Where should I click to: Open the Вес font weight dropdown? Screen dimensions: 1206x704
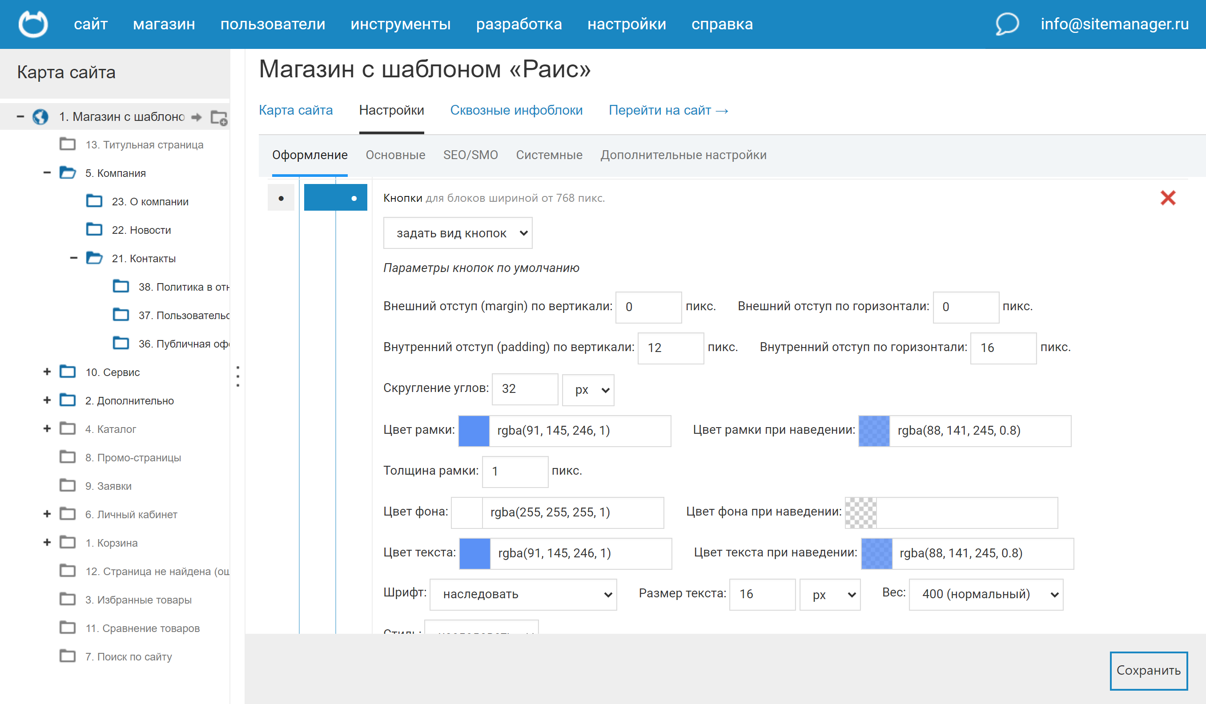click(x=985, y=595)
